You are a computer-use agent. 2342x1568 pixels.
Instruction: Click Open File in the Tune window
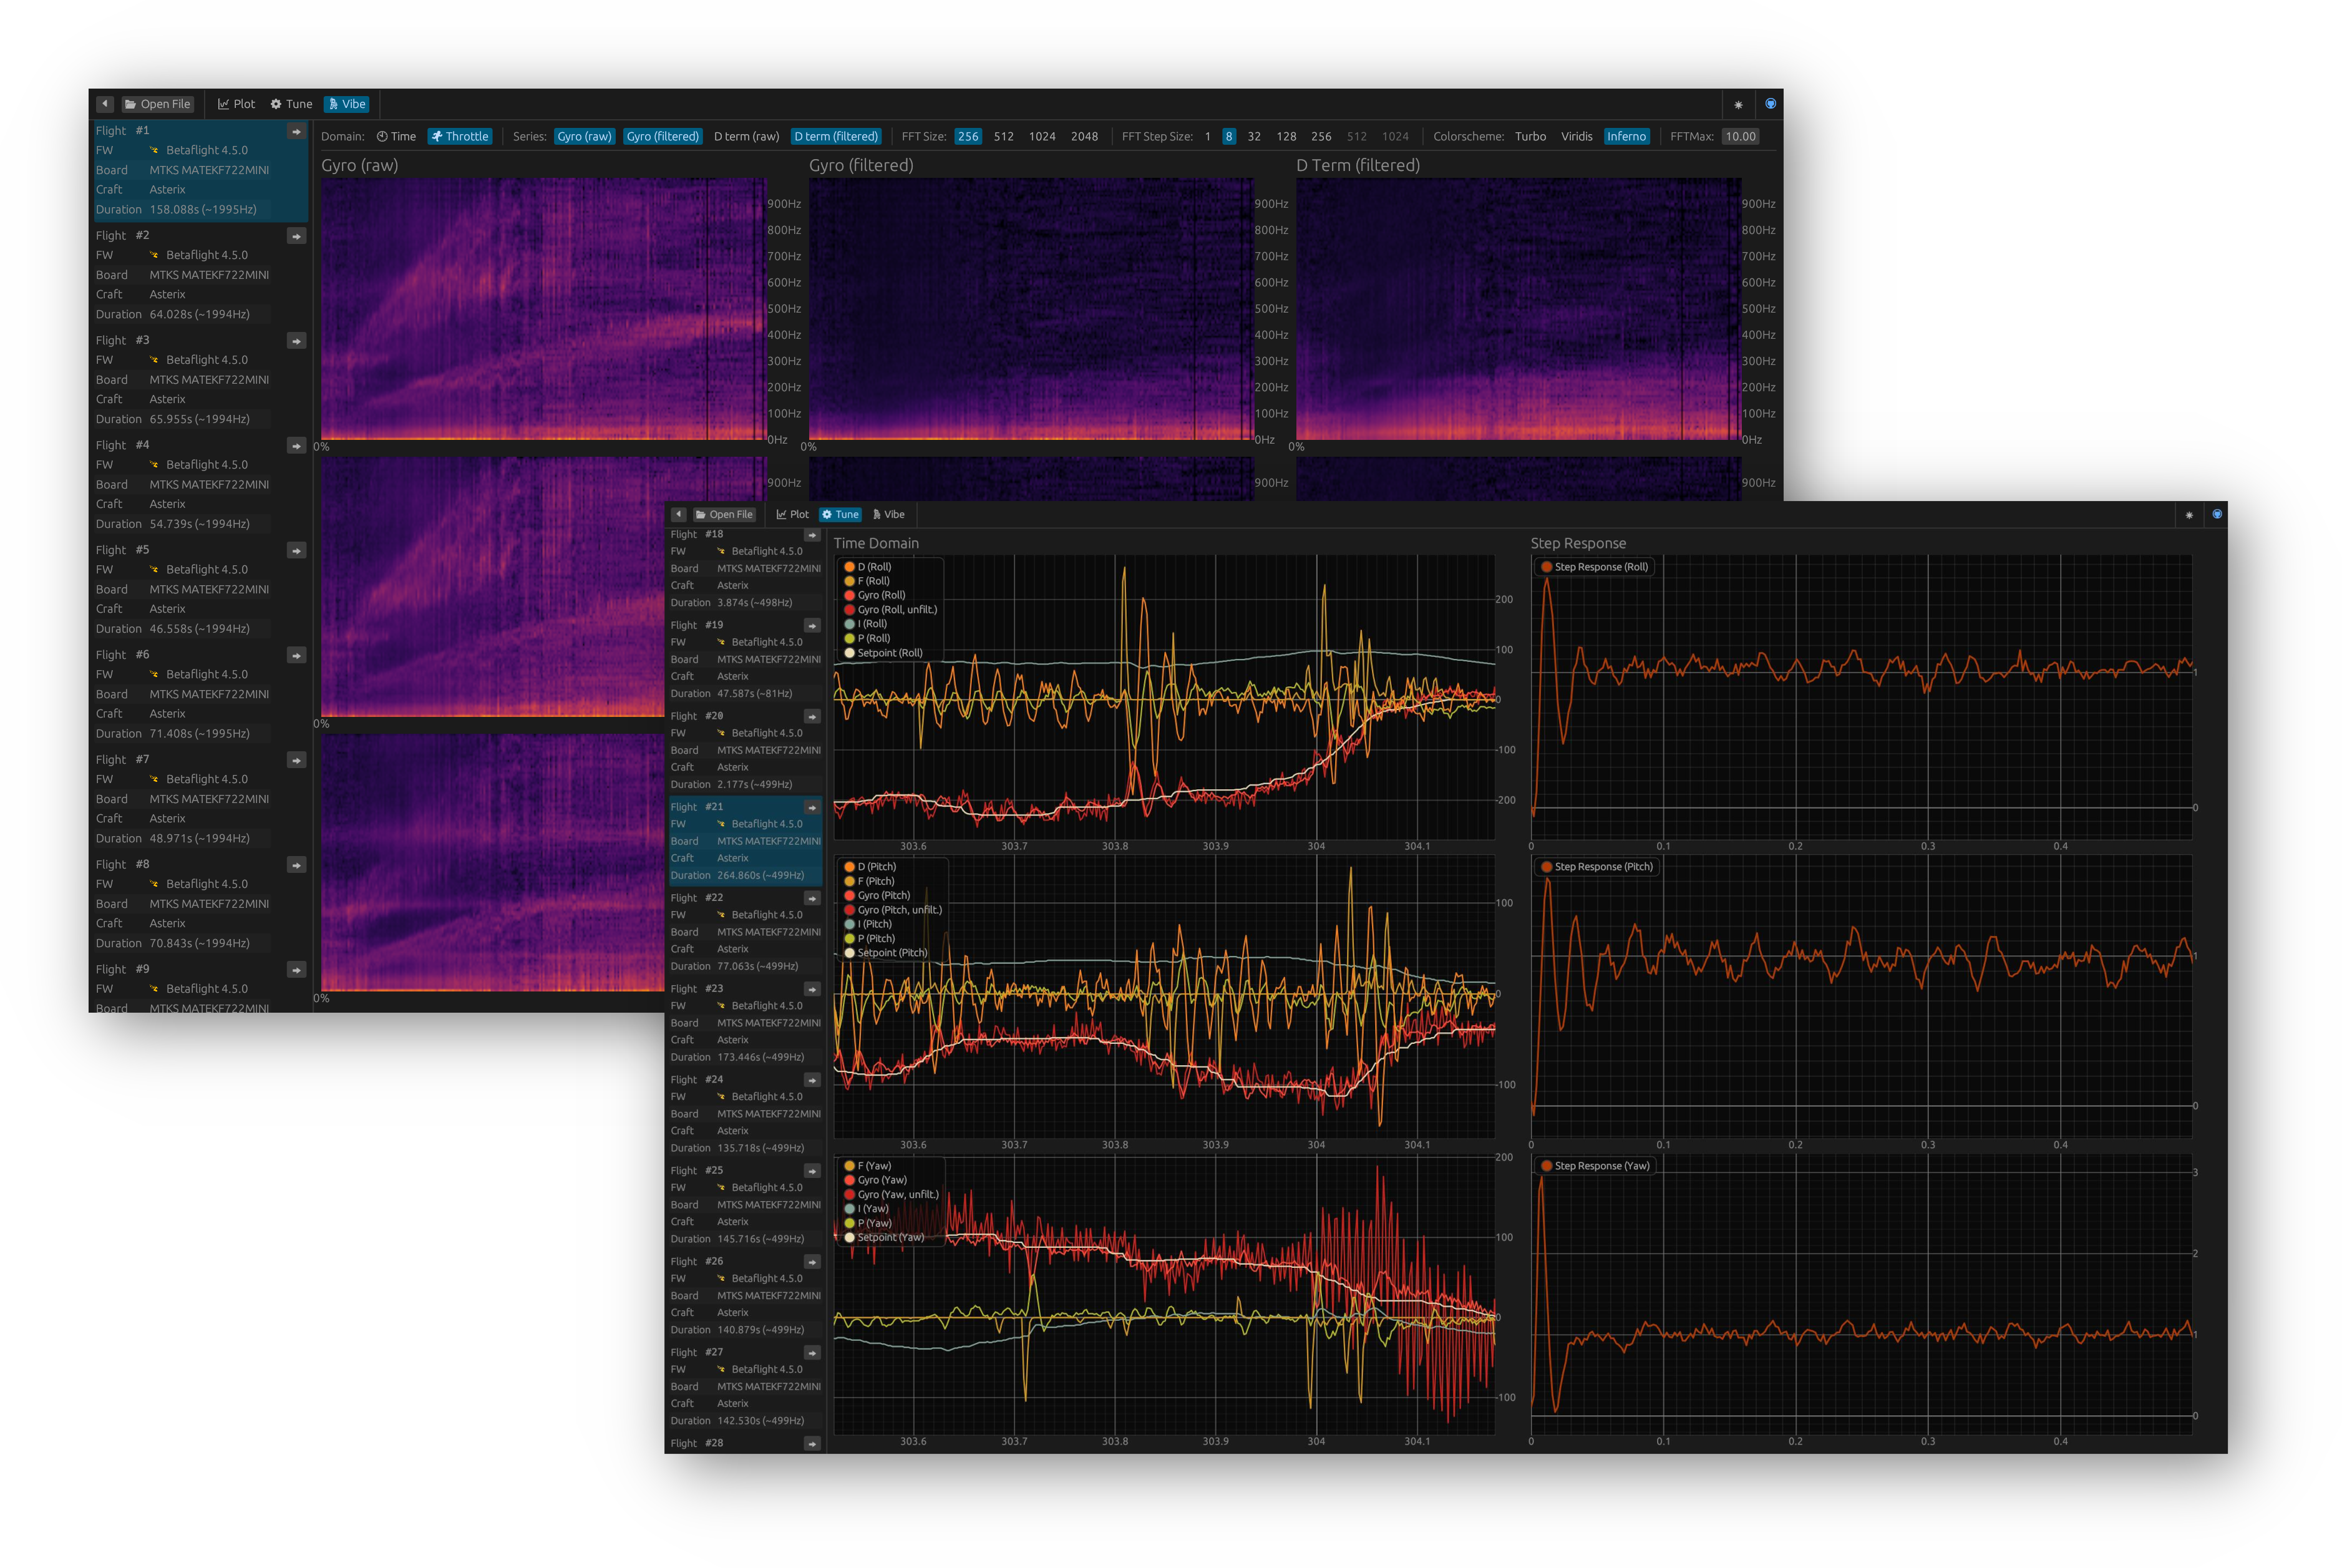[724, 515]
